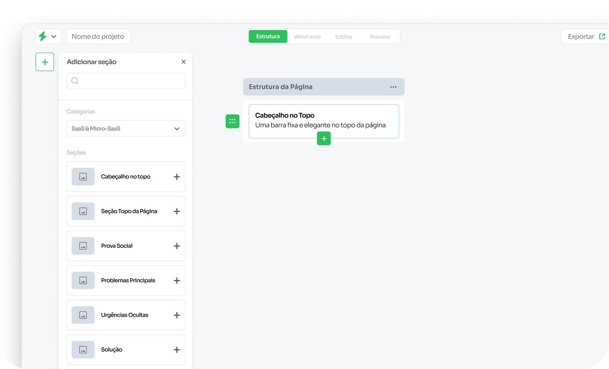Add the Problemas Principais section

(177, 280)
